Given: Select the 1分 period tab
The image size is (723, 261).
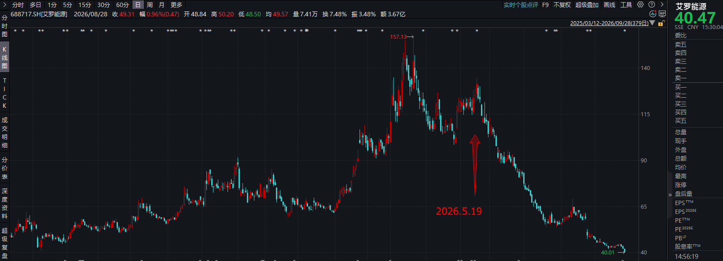Looking at the screenshot, I should pos(52,5).
